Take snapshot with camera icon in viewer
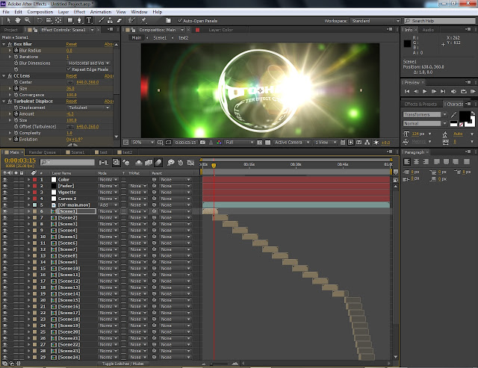The image size is (478, 368). pyautogui.click(x=202, y=143)
